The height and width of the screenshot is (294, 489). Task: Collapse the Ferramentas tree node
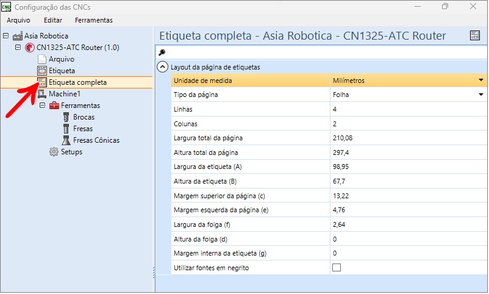point(43,106)
